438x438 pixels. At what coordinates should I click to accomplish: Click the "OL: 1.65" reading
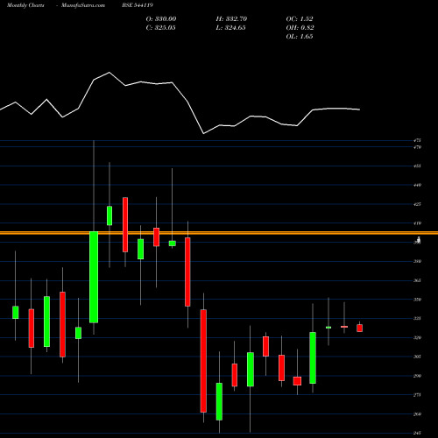[300, 36]
